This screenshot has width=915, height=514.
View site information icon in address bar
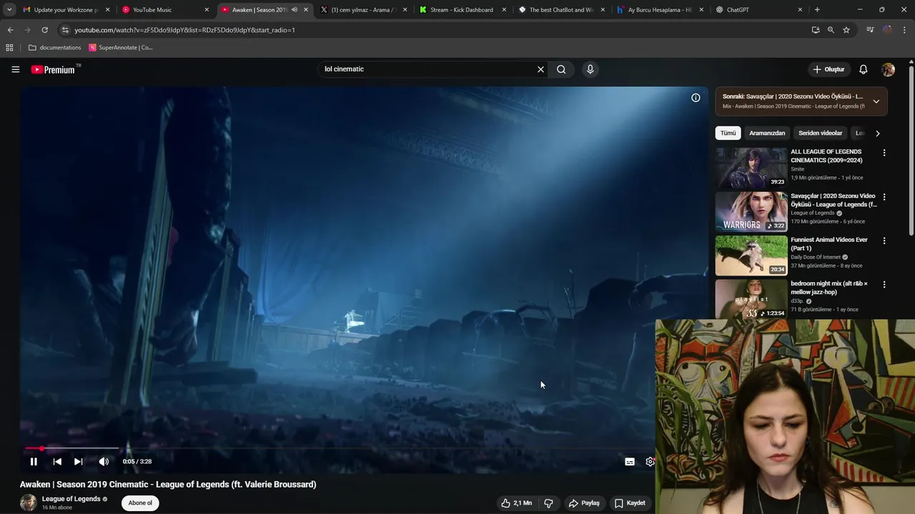[65, 30]
